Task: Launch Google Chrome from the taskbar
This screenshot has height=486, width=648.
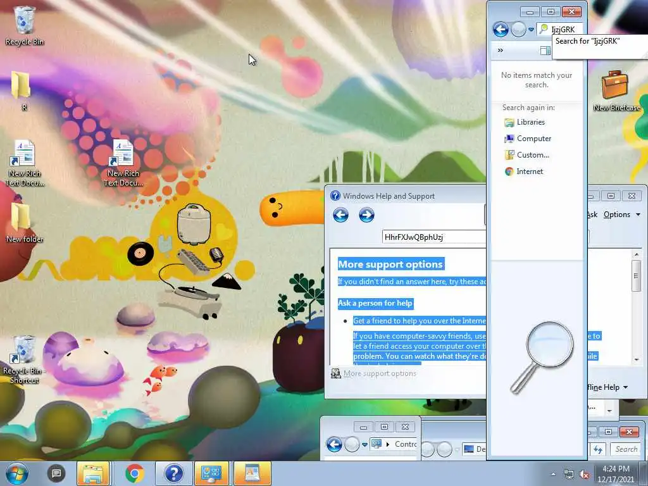Action: [x=135, y=473]
